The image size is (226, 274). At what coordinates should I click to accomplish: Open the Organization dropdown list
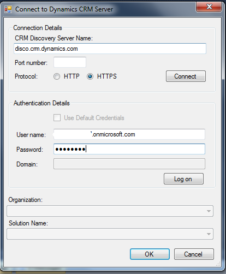[110, 211]
